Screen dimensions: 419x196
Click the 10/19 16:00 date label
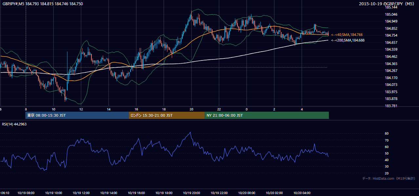pos(136,193)
